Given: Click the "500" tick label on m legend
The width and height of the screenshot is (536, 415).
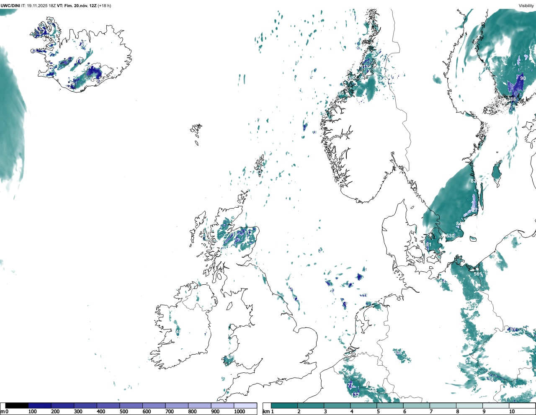Looking at the screenshot, I should (x=124, y=412).
